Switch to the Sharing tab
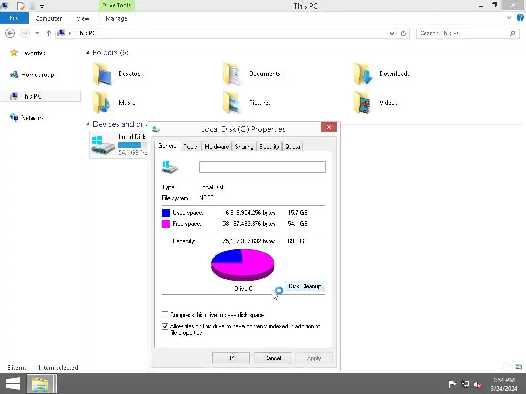This screenshot has width=526, height=394. (x=244, y=146)
